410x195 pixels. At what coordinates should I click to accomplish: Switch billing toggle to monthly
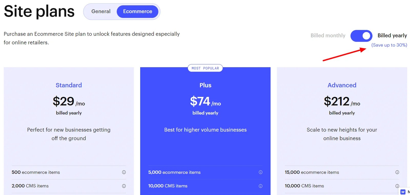click(x=361, y=36)
